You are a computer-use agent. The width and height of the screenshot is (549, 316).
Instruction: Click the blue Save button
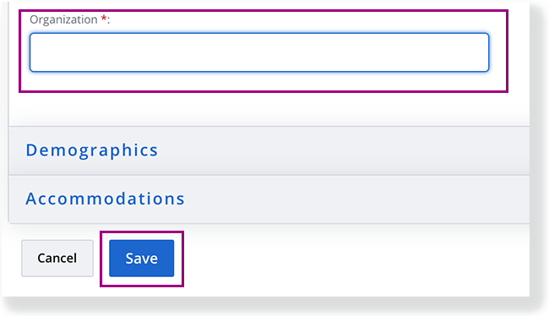click(141, 259)
